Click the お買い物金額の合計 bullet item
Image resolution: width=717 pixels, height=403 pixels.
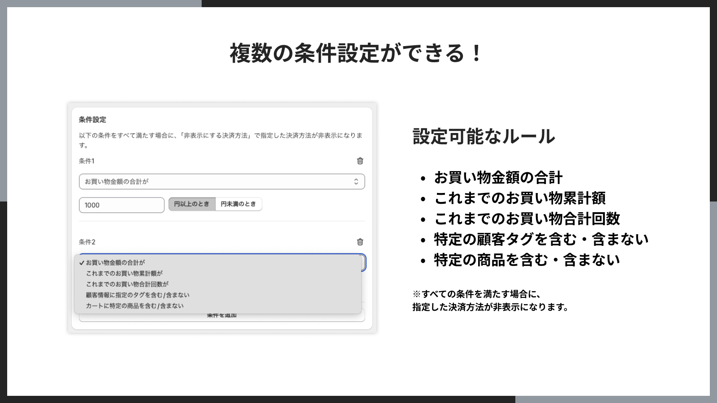(x=498, y=178)
